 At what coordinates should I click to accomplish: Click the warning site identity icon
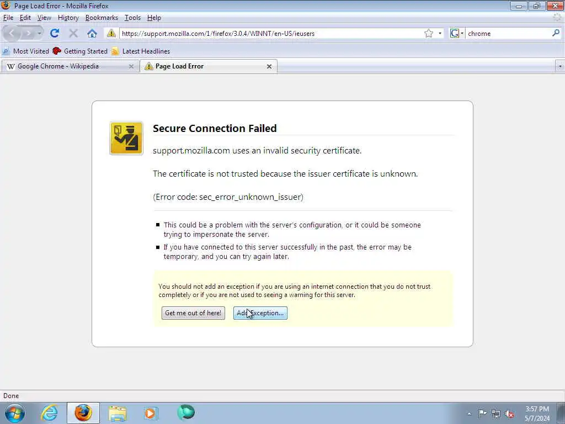coord(111,34)
